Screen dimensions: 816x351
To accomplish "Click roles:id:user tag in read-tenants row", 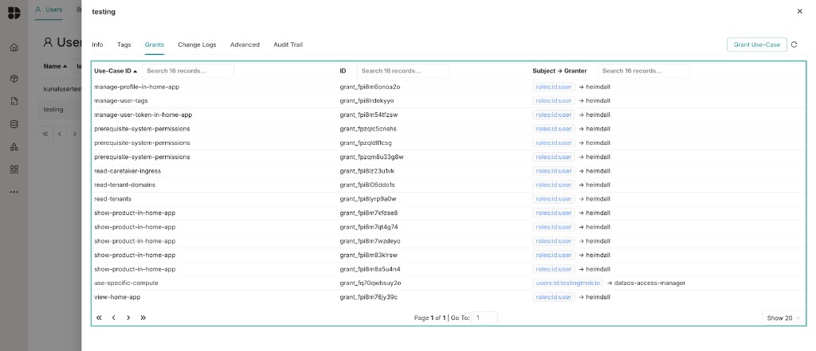I will (x=554, y=199).
